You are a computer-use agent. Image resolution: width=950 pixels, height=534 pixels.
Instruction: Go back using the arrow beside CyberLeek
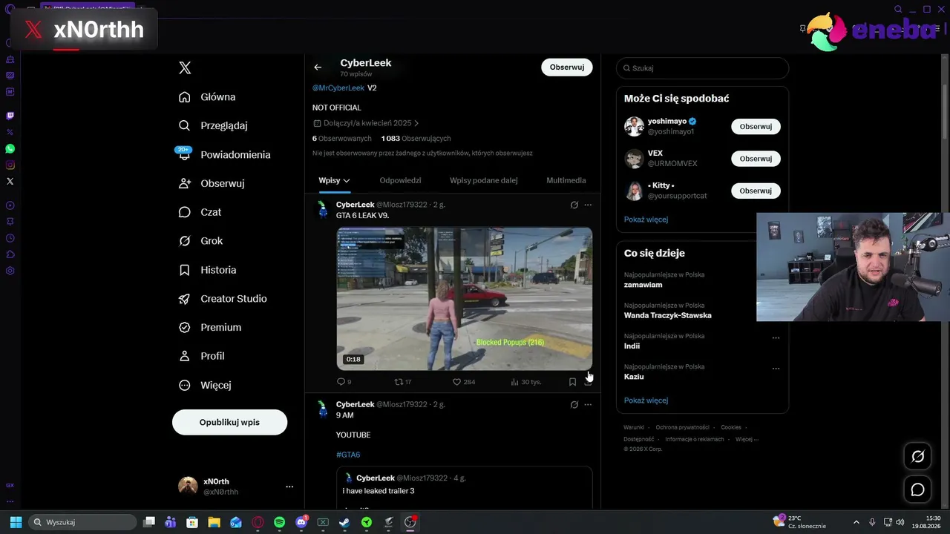[x=318, y=67]
